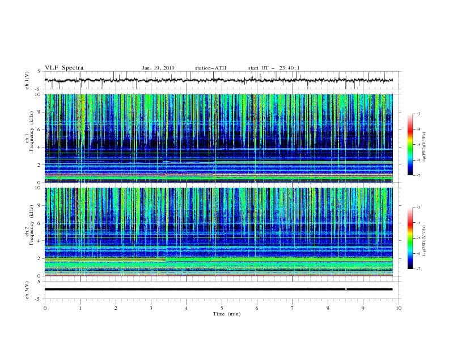Click time axis tick label '6'
Image resolution: width=449 pixels, height=346 pixels.
click(x=257, y=308)
